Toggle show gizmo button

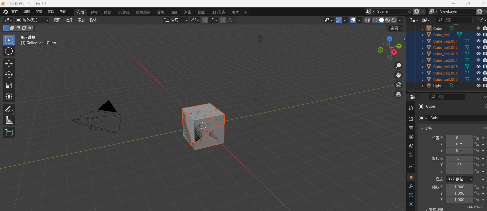tap(339, 20)
